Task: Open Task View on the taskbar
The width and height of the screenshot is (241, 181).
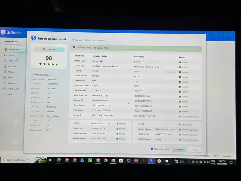Action: pos(51,160)
